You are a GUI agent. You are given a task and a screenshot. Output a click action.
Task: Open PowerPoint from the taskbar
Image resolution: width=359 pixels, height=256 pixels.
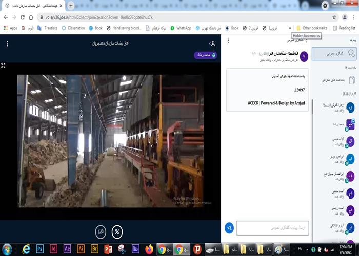click(108, 249)
